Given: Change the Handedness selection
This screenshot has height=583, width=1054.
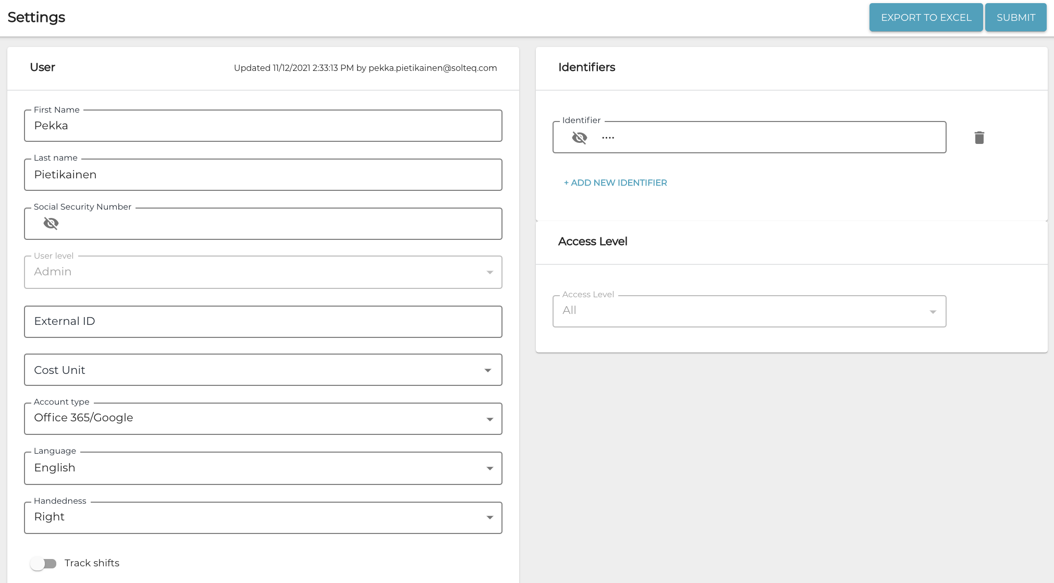Looking at the screenshot, I should [x=263, y=518].
